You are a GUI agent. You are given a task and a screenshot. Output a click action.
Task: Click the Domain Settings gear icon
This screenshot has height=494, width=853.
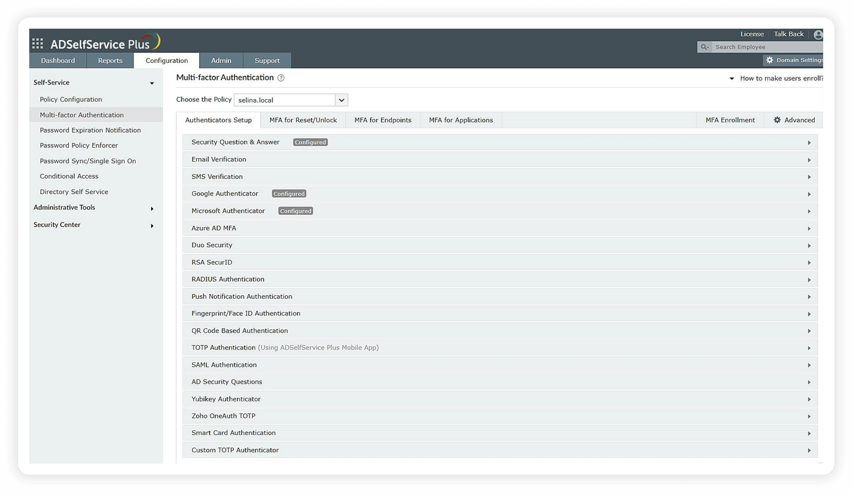coord(771,60)
